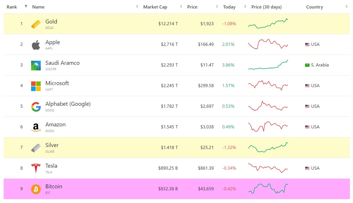Click the Saudi Aramco logo

(36, 65)
